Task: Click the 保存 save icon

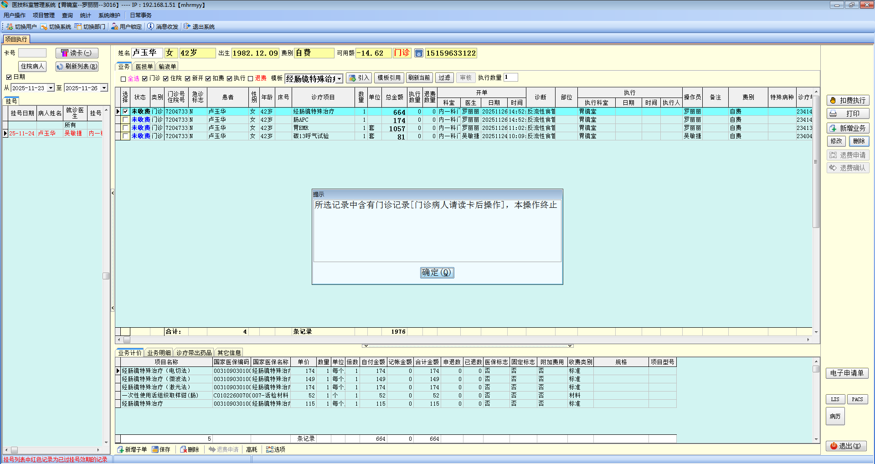Action: (x=155, y=449)
